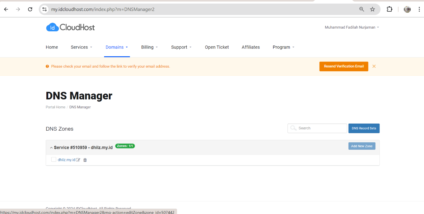Edit the dhilz.my.id zone via pencil icon
The image size is (424, 214).
[78, 160]
